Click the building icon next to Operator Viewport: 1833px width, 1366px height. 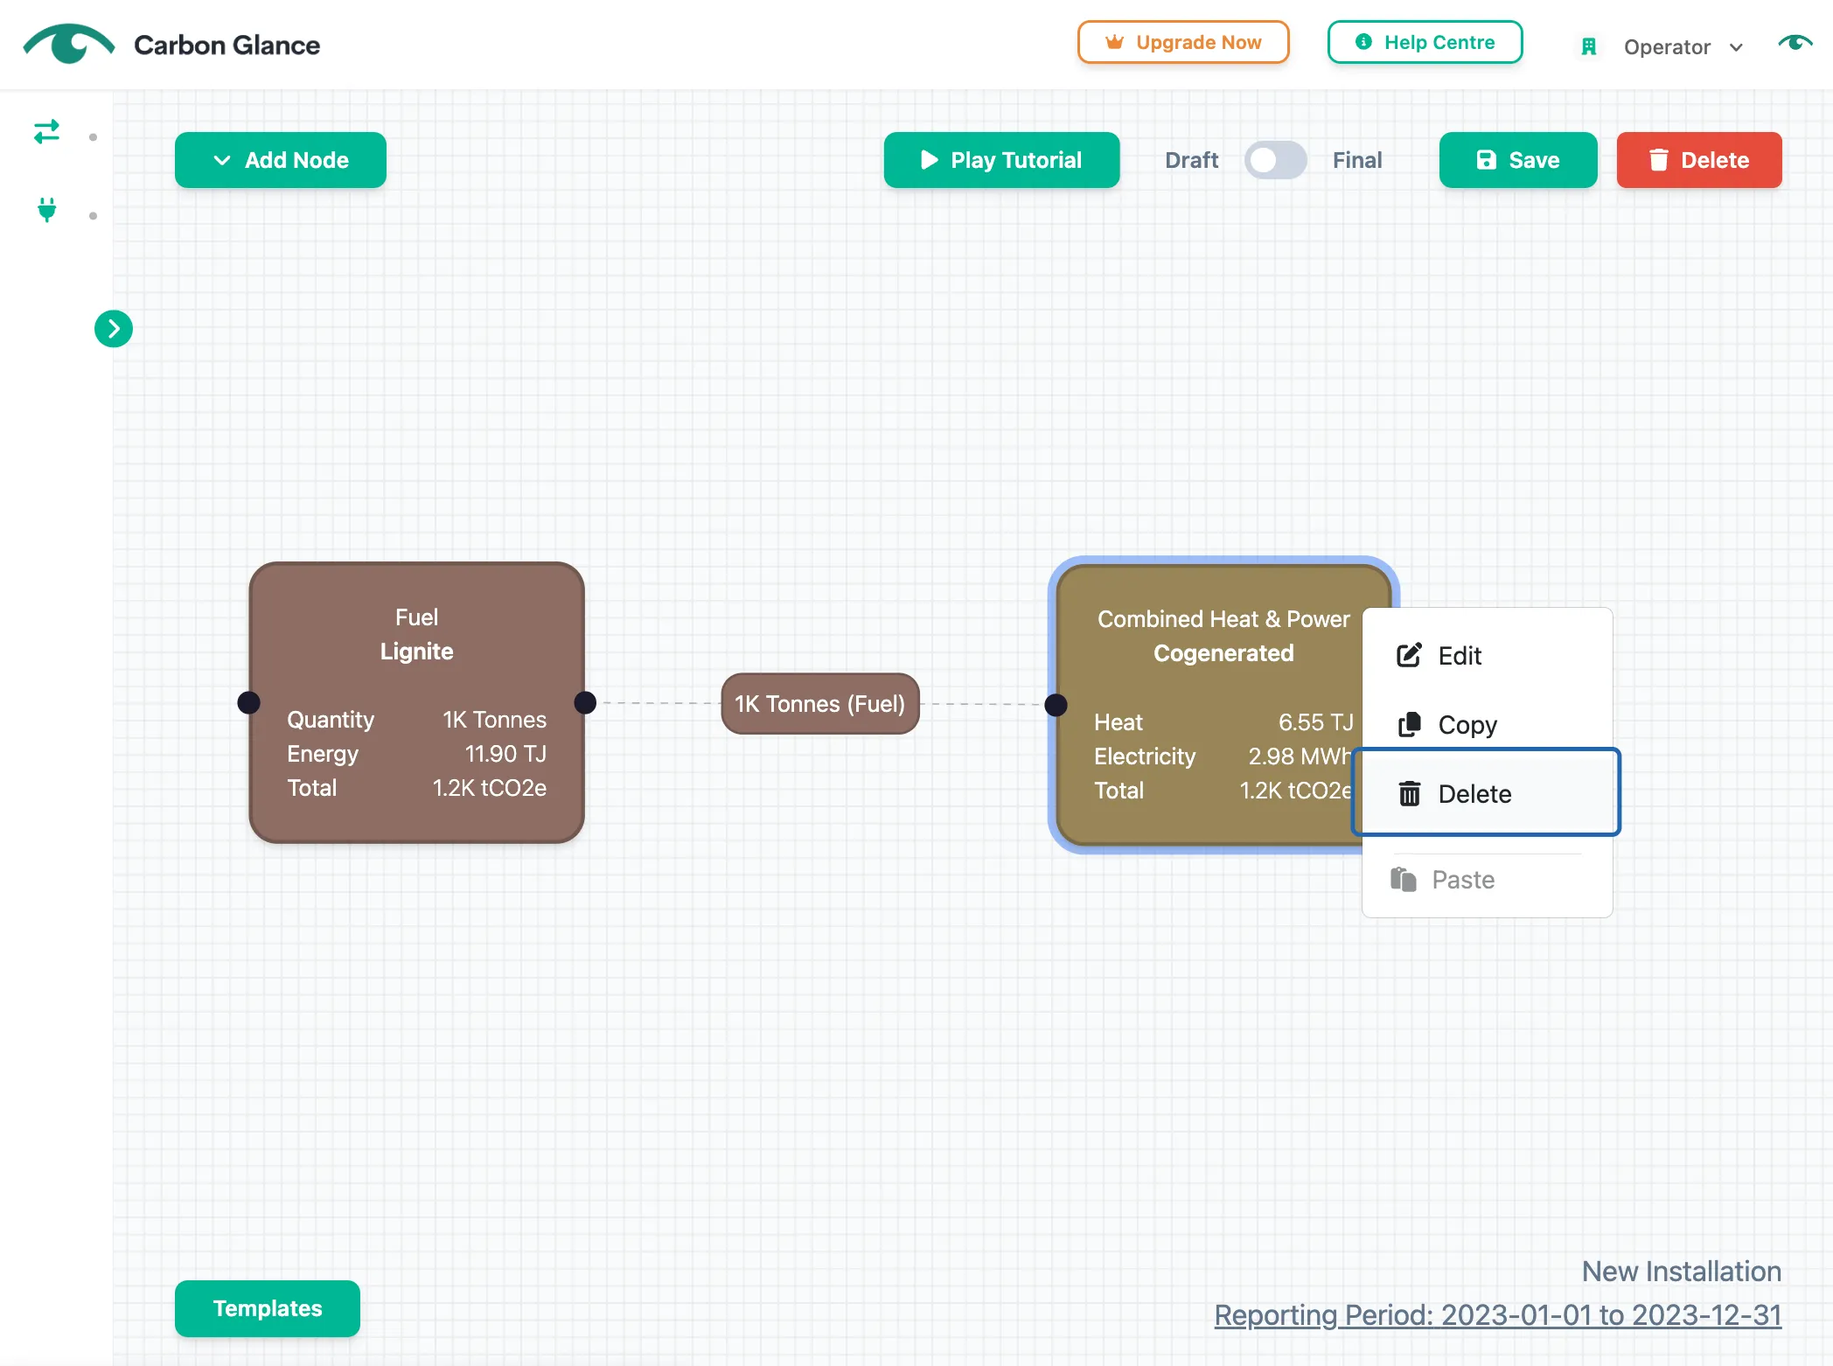(1589, 46)
